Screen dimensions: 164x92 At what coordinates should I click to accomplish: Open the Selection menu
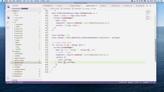click(19, 1)
